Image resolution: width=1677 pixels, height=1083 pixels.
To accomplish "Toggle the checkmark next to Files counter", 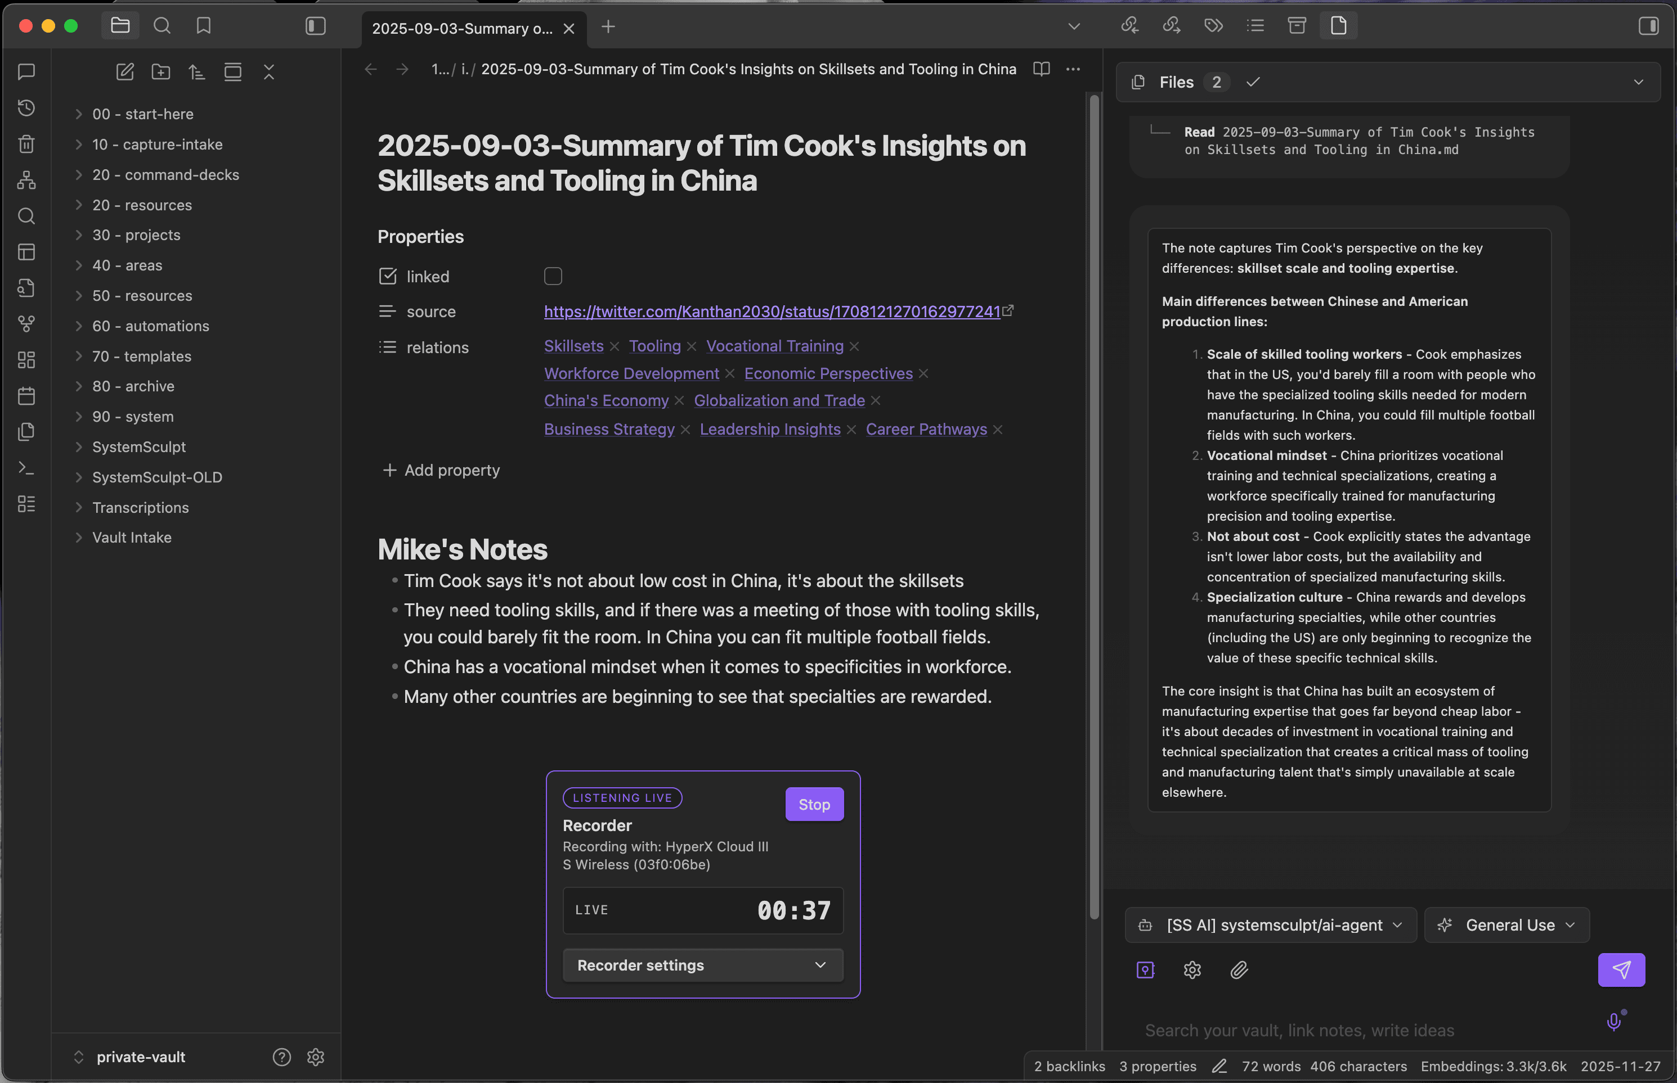I will (1252, 82).
